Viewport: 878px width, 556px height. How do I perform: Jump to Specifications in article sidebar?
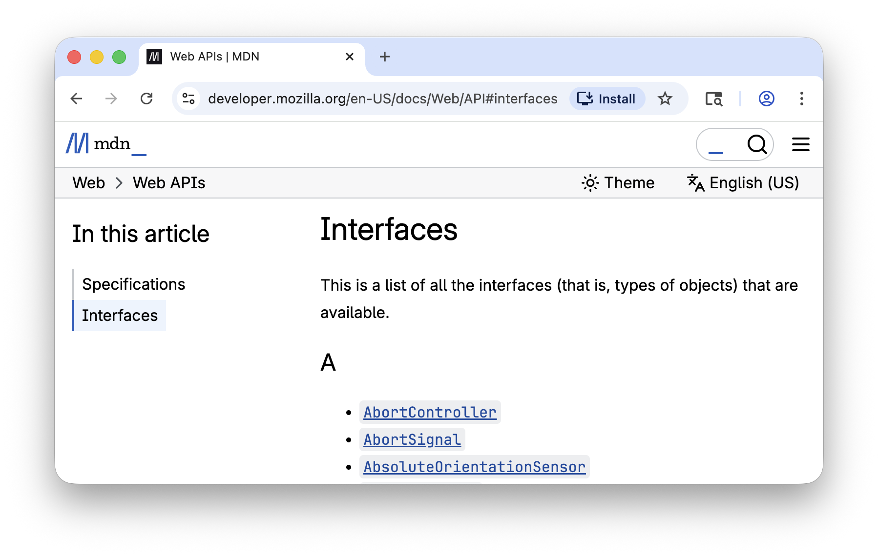[x=133, y=284]
